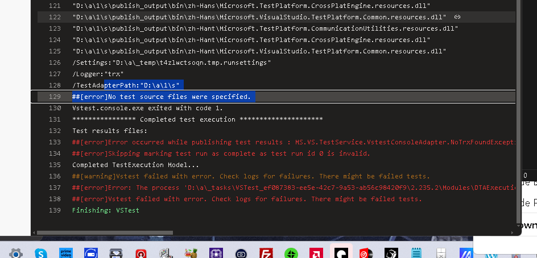The height and width of the screenshot is (258, 537).
Task: Click the /Logger:"trx" line
Action: (98, 74)
